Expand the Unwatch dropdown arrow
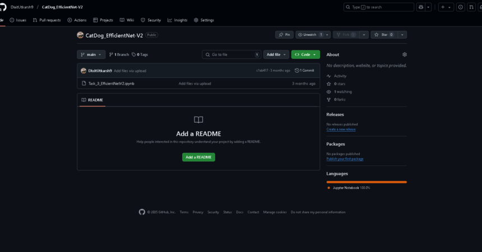Viewport: 482px width, 252px height. click(x=327, y=35)
